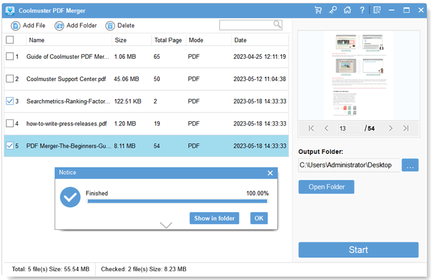Click the key register icon
The image size is (432, 280).
pos(333,11)
